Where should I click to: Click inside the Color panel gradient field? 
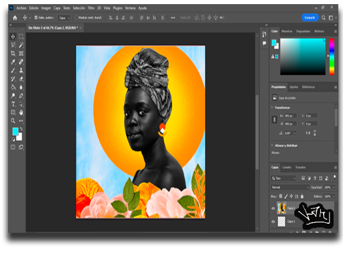[303, 56]
